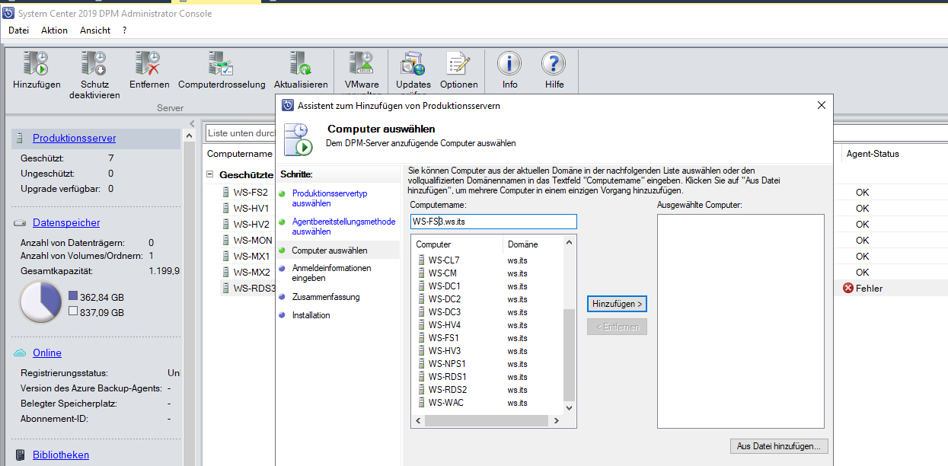This screenshot has width=948, height=466.
Task: Select WS-DC3 in the computer list
Action: 444,312
